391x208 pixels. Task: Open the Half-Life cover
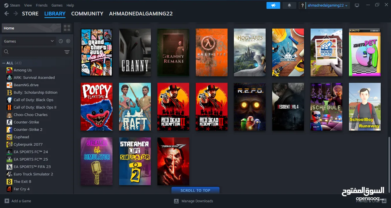click(212, 52)
